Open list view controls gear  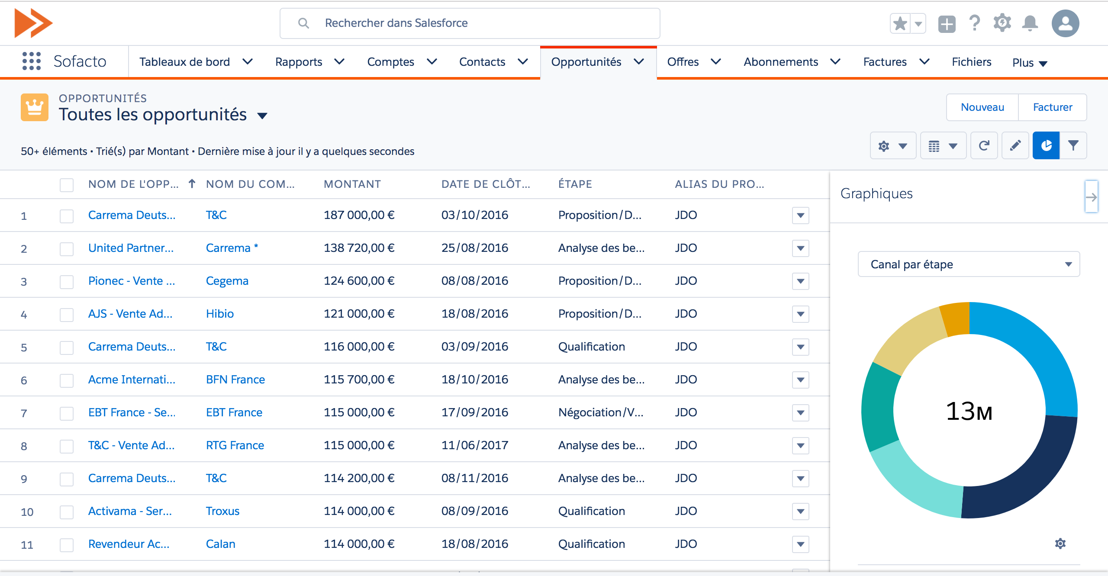(893, 146)
